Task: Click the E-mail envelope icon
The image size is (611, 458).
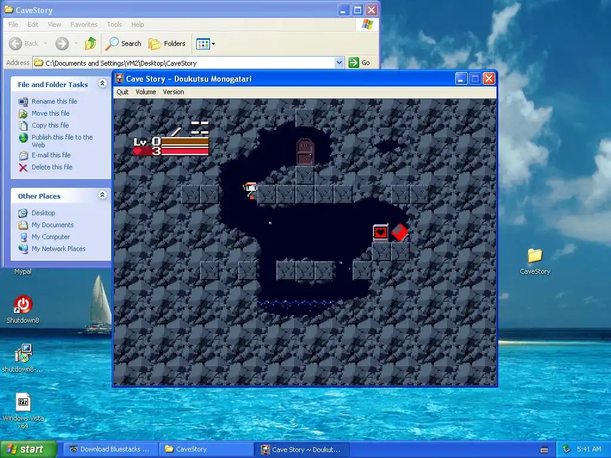Action: pos(23,156)
